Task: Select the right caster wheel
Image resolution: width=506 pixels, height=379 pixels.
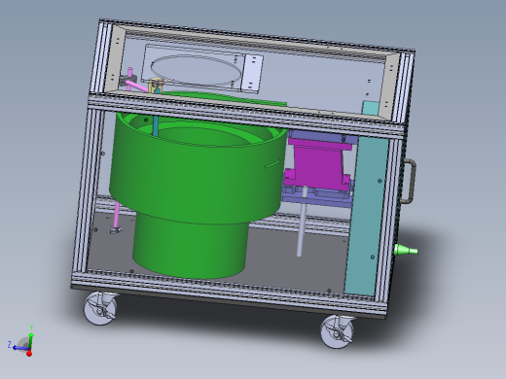Action: click(x=338, y=332)
